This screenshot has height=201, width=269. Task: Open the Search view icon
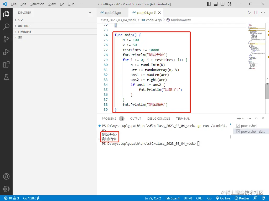pos(6,27)
